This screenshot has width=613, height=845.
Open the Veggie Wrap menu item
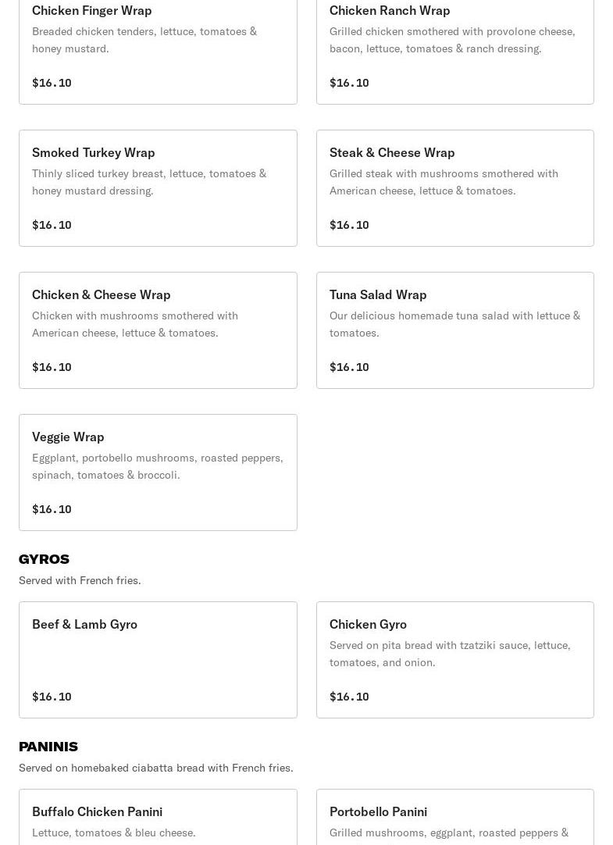pos(158,472)
